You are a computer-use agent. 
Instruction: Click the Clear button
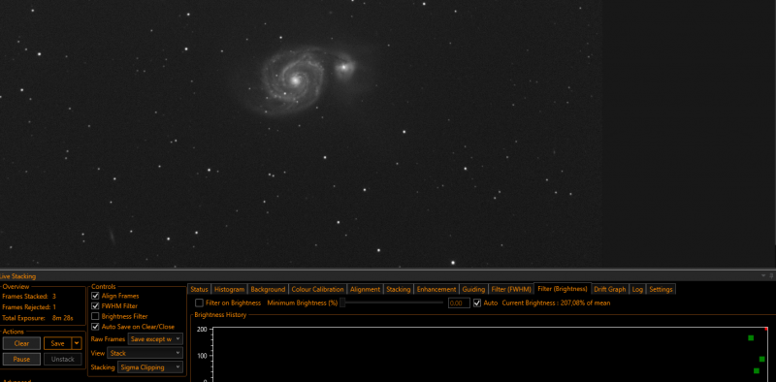[x=21, y=343]
